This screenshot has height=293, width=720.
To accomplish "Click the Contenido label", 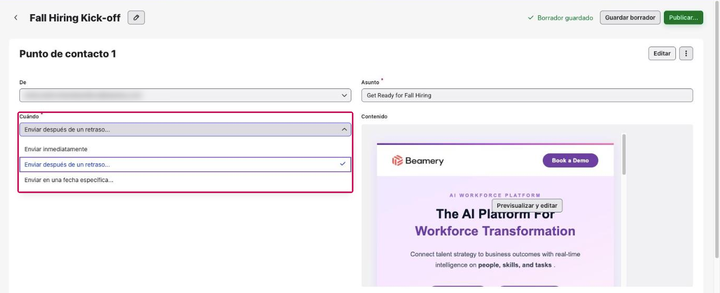I will [374, 116].
